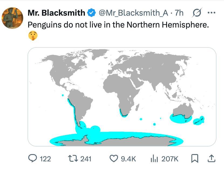Click the 241 reposts count
The image size is (224, 170).
click(86, 159)
